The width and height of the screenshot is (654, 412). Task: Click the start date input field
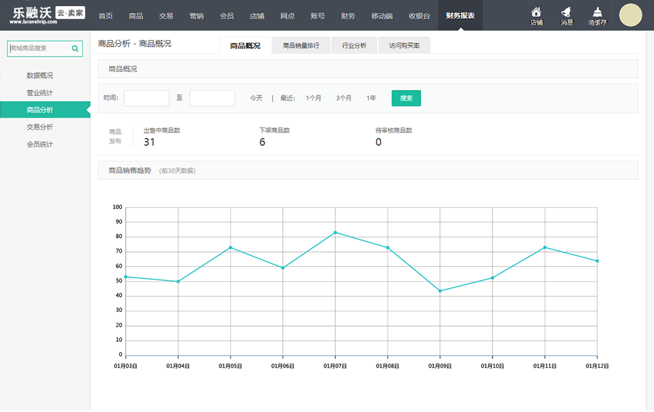tap(146, 98)
